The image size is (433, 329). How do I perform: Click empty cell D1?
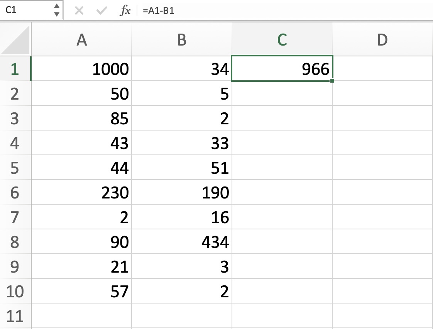click(383, 68)
